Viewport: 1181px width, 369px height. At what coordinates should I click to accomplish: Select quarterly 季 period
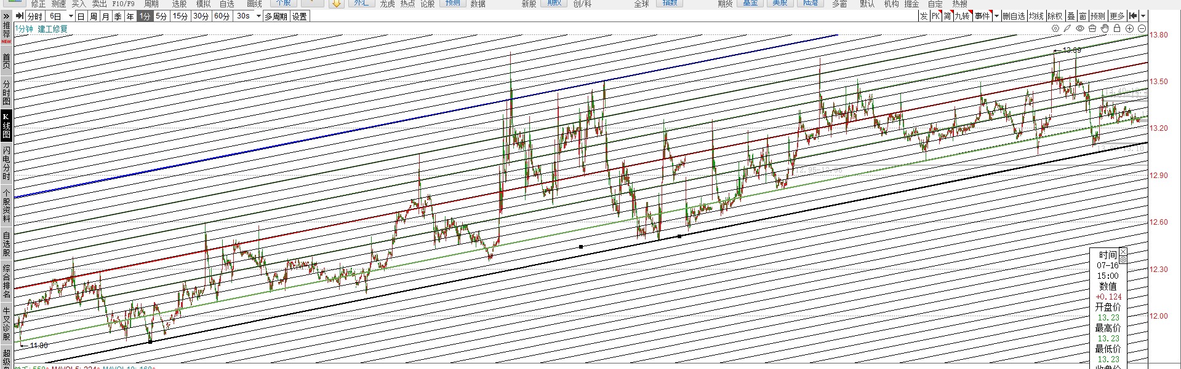click(x=118, y=16)
